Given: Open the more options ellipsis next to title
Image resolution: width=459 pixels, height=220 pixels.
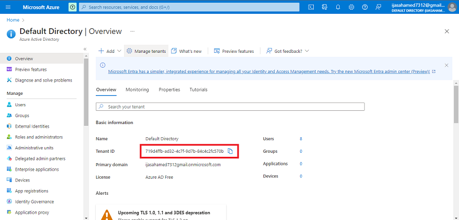Looking at the screenshot, I should pos(133,31).
